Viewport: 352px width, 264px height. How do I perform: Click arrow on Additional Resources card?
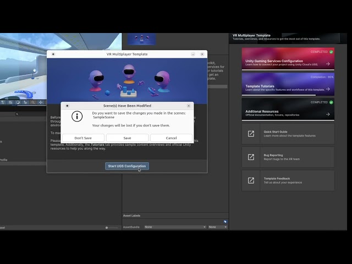[328, 114]
